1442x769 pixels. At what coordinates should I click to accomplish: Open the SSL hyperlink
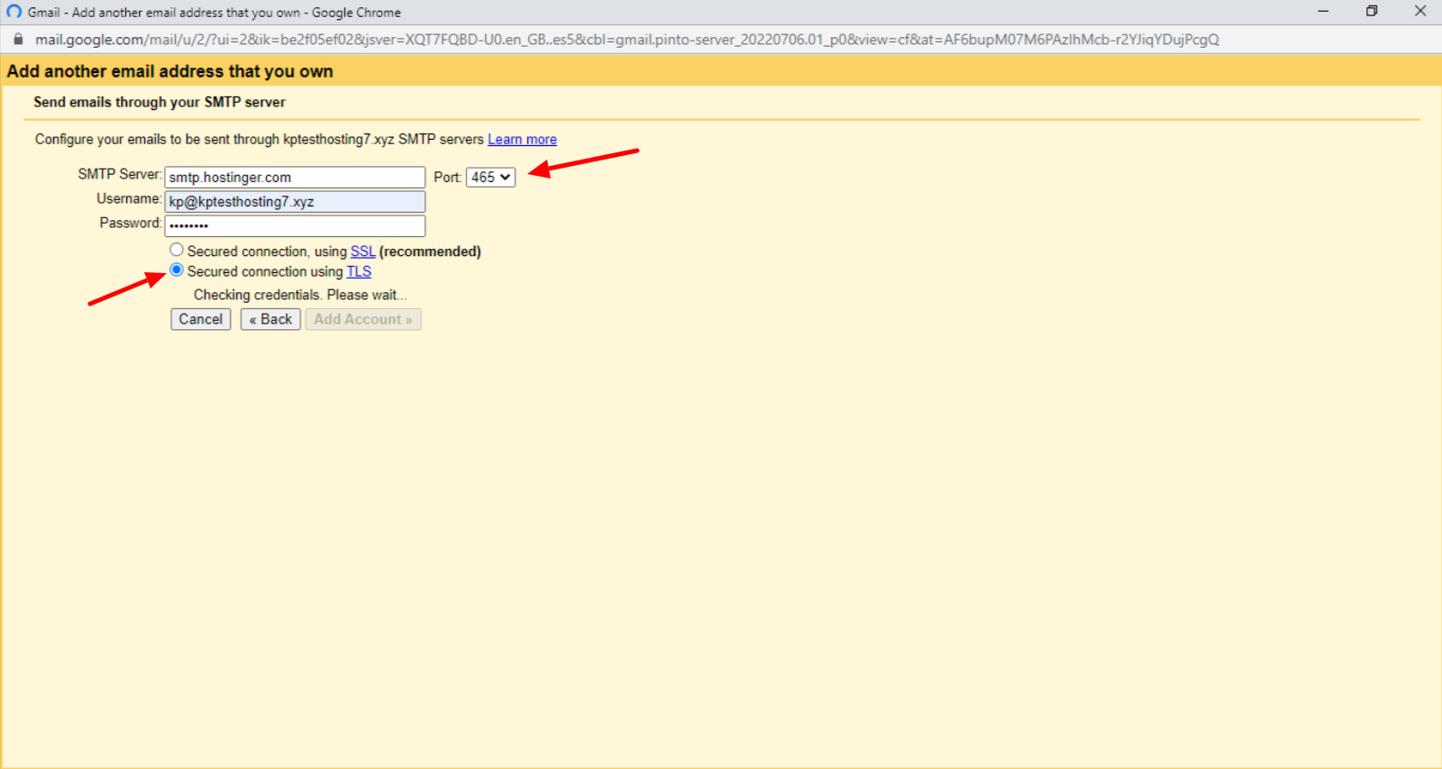coord(362,252)
